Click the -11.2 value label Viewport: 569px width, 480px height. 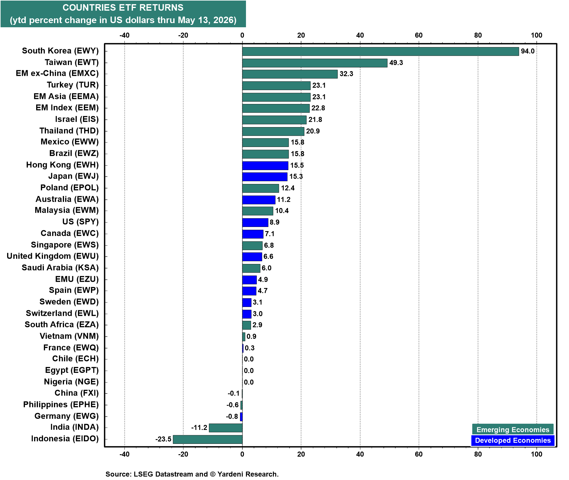pyautogui.click(x=199, y=428)
